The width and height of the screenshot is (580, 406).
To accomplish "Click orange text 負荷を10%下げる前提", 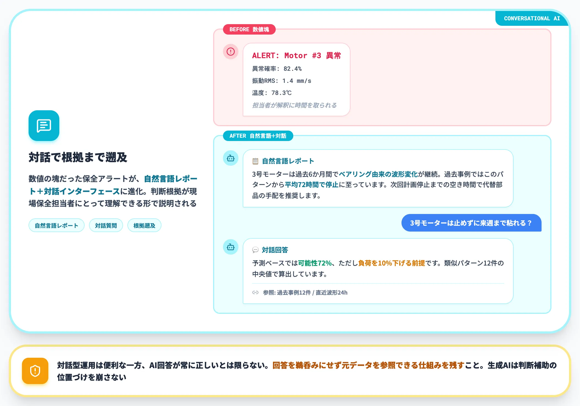I will click(392, 263).
